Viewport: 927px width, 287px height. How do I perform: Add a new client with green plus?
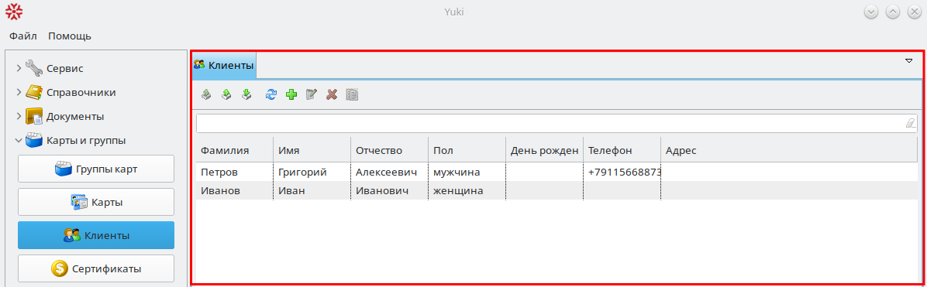(x=291, y=94)
